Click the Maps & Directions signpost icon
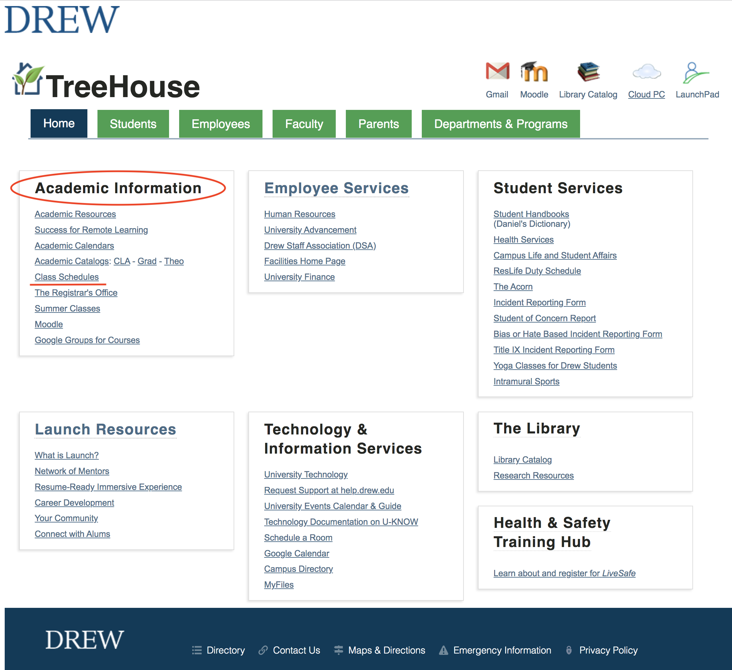 (x=338, y=650)
